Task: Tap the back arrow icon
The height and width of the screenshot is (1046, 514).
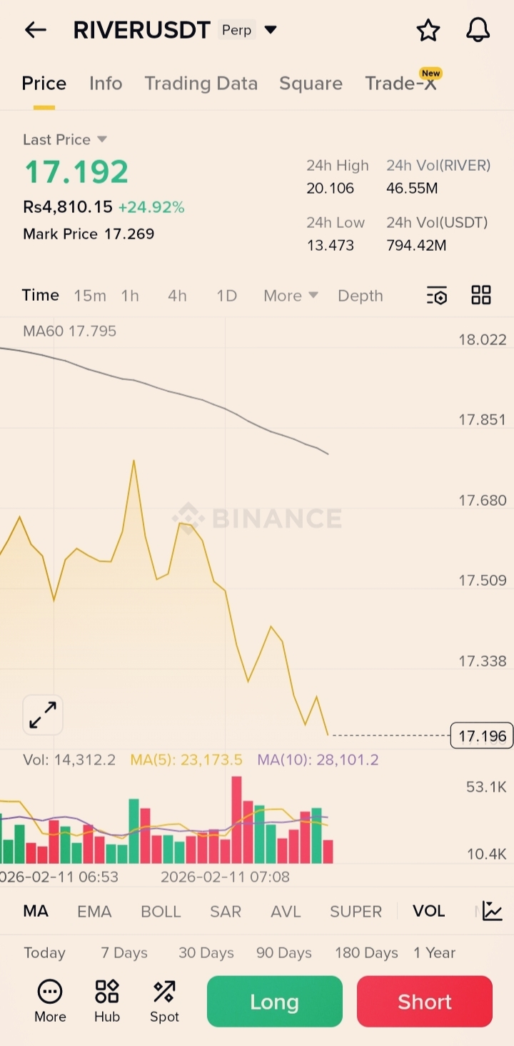Action: point(35,30)
